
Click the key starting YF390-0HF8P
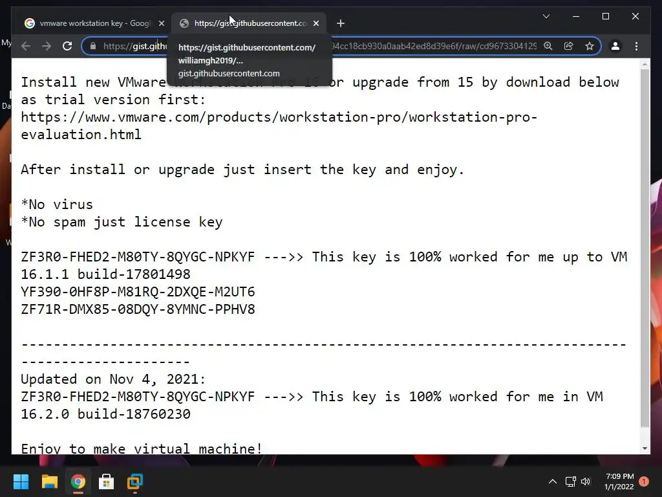click(138, 292)
